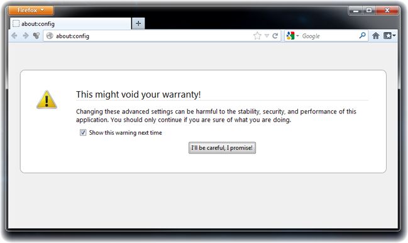Open the orange Firefox menu button
The width and height of the screenshot is (408, 243).
pos(31,10)
